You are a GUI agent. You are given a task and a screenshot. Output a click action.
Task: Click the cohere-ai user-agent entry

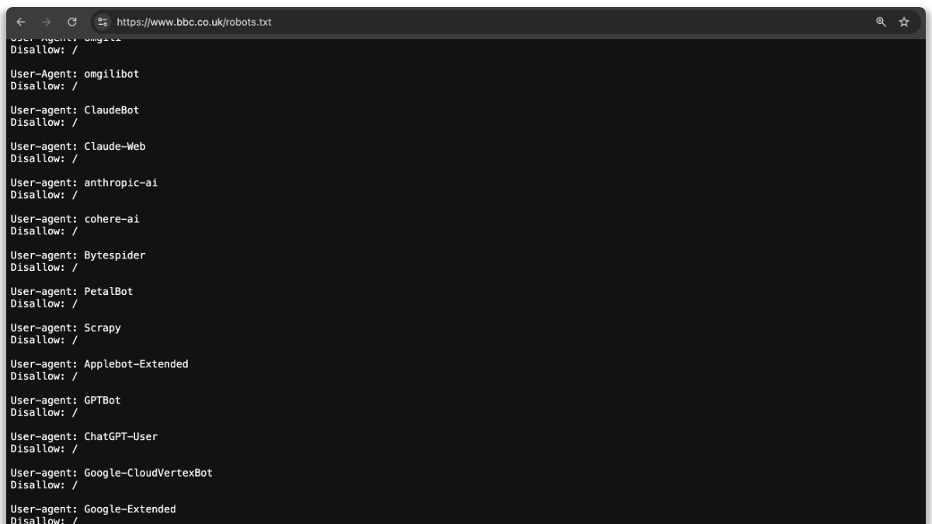click(75, 219)
